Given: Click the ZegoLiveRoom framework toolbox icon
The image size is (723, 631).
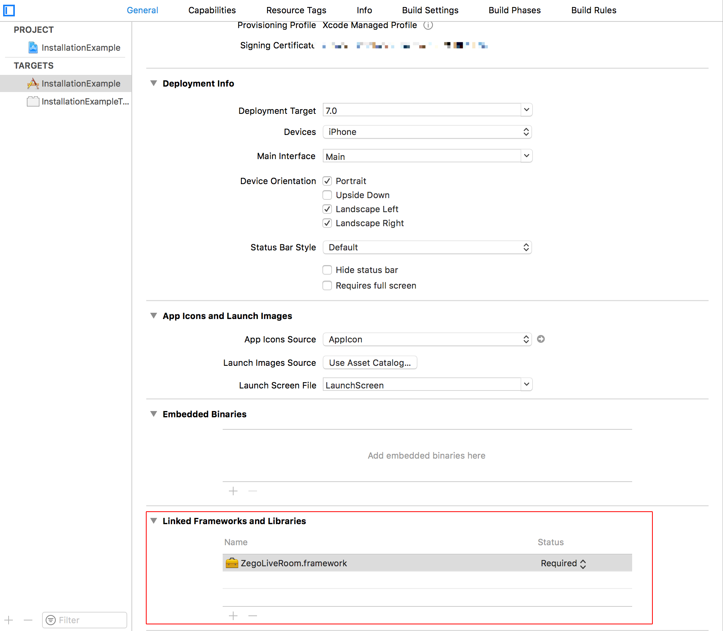Looking at the screenshot, I should [x=232, y=563].
